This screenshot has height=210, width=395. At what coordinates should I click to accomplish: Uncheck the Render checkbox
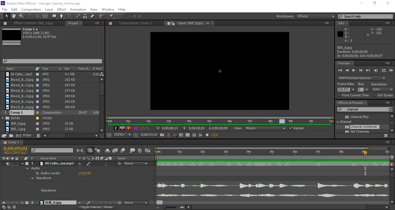click(291, 128)
